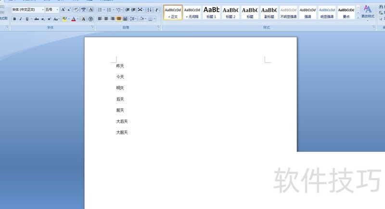The height and width of the screenshot is (209, 385).
Task: Open the font name combo box
Action: [x=28, y=10]
